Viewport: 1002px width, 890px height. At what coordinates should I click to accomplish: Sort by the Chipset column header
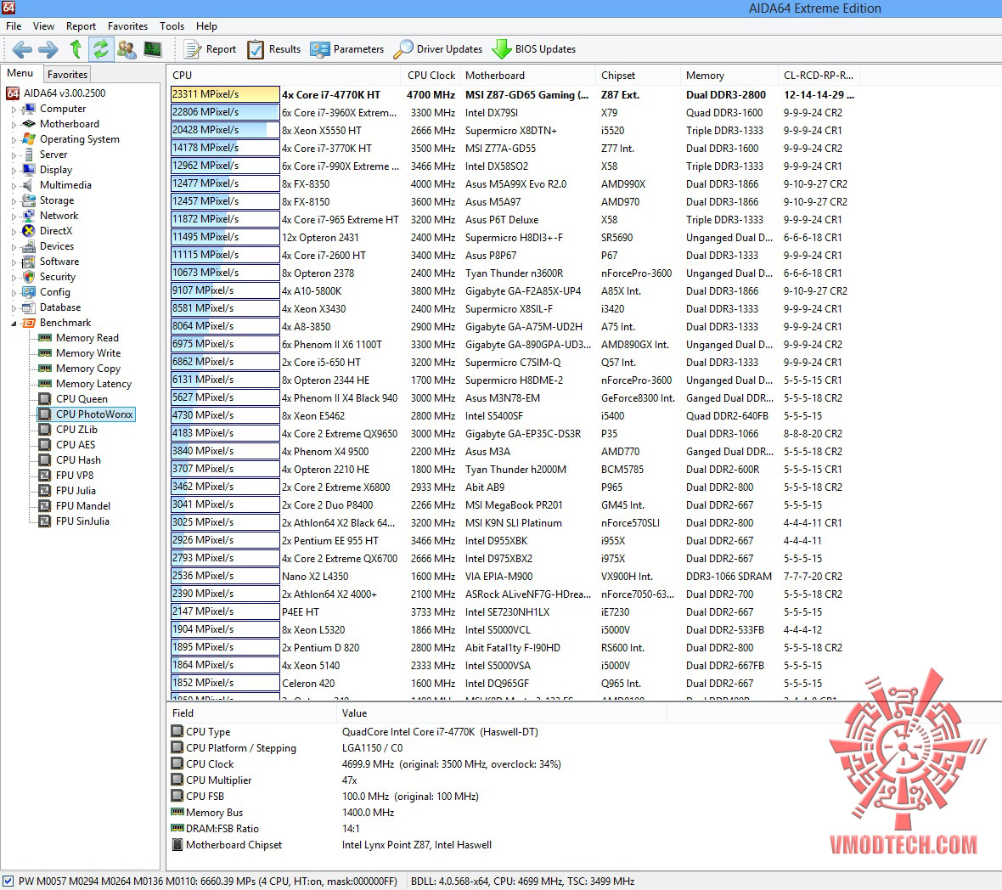638,76
